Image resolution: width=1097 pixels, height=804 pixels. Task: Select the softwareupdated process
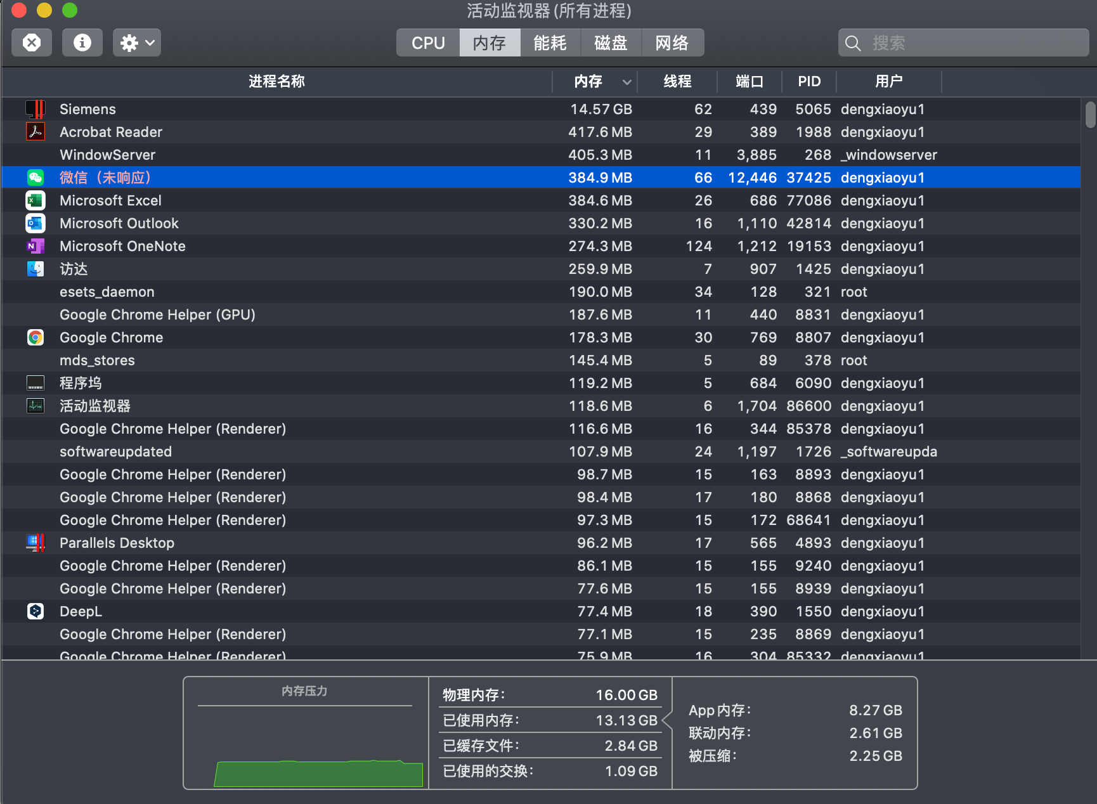click(x=541, y=451)
